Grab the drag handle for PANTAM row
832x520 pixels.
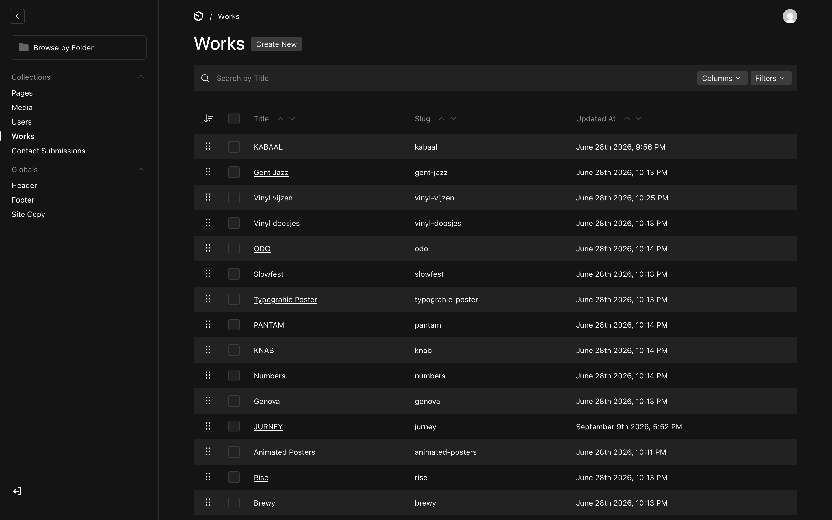point(208,325)
